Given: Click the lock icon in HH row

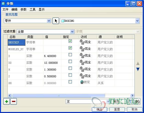Looking at the screenshot, I should 82,82.
